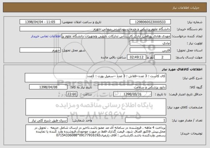Click the label مشخصات کالای مورد نیاز
This screenshot has height=148, width=210.
point(185,107)
